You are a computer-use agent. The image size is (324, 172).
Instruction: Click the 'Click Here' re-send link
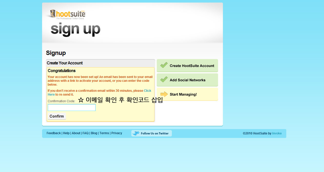click(x=148, y=91)
